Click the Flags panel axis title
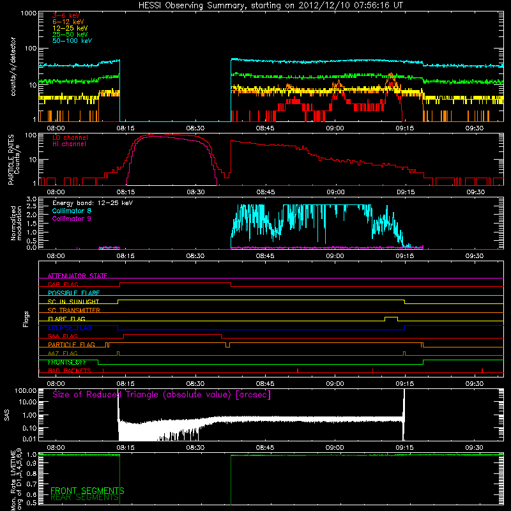511x511 pixels. click(26, 319)
